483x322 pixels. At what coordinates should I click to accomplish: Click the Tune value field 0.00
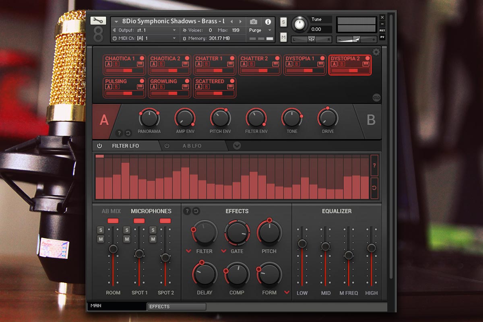pyautogui.click(x=320, y=29)
